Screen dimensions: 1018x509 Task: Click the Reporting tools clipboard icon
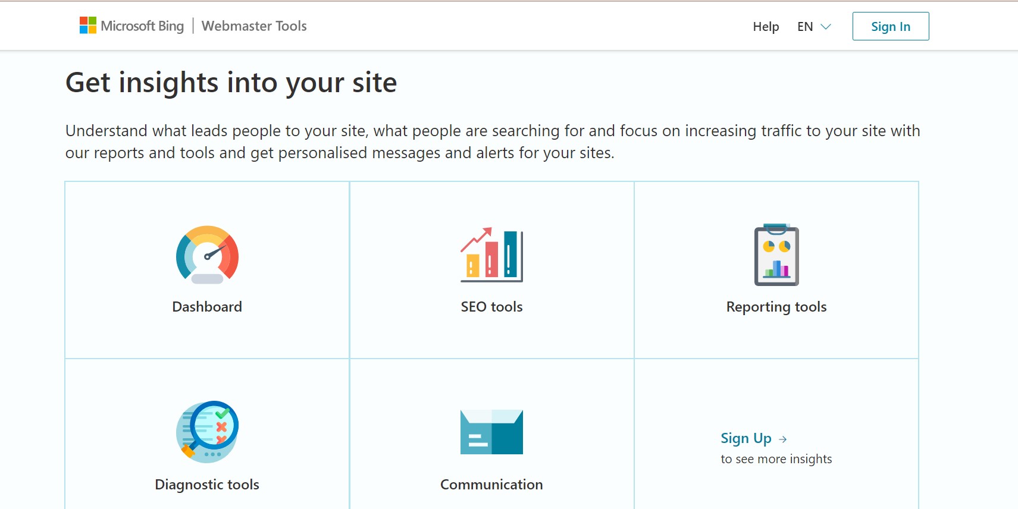coord(776,255)
